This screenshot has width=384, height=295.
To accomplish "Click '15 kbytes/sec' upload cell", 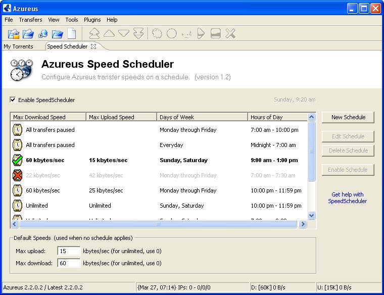I will [x=108, y=160].
